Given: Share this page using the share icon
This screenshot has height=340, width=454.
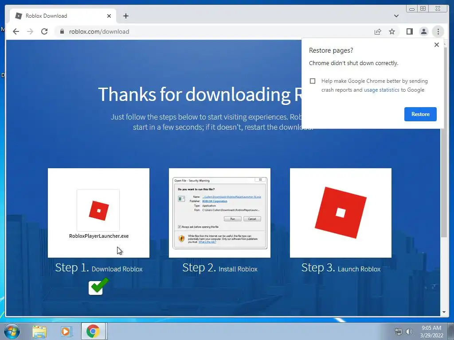Looking at the screenshot, I should [378, 31].
